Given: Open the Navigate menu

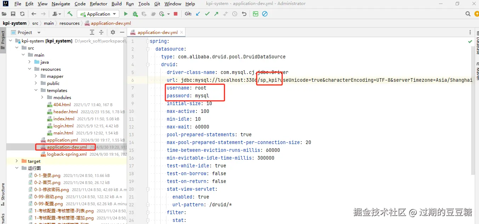Looking at the screenshot, I should coord(61,4).
